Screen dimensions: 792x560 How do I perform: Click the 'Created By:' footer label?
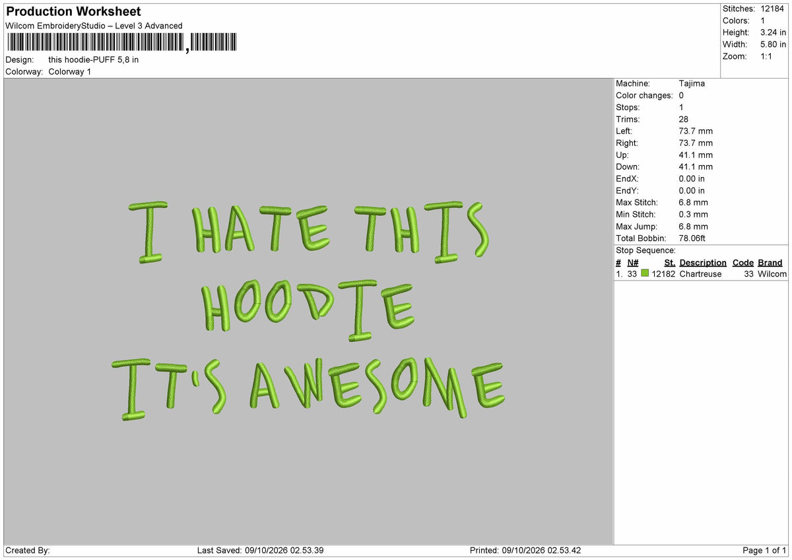pyautogui.click(x=27, y=550)
